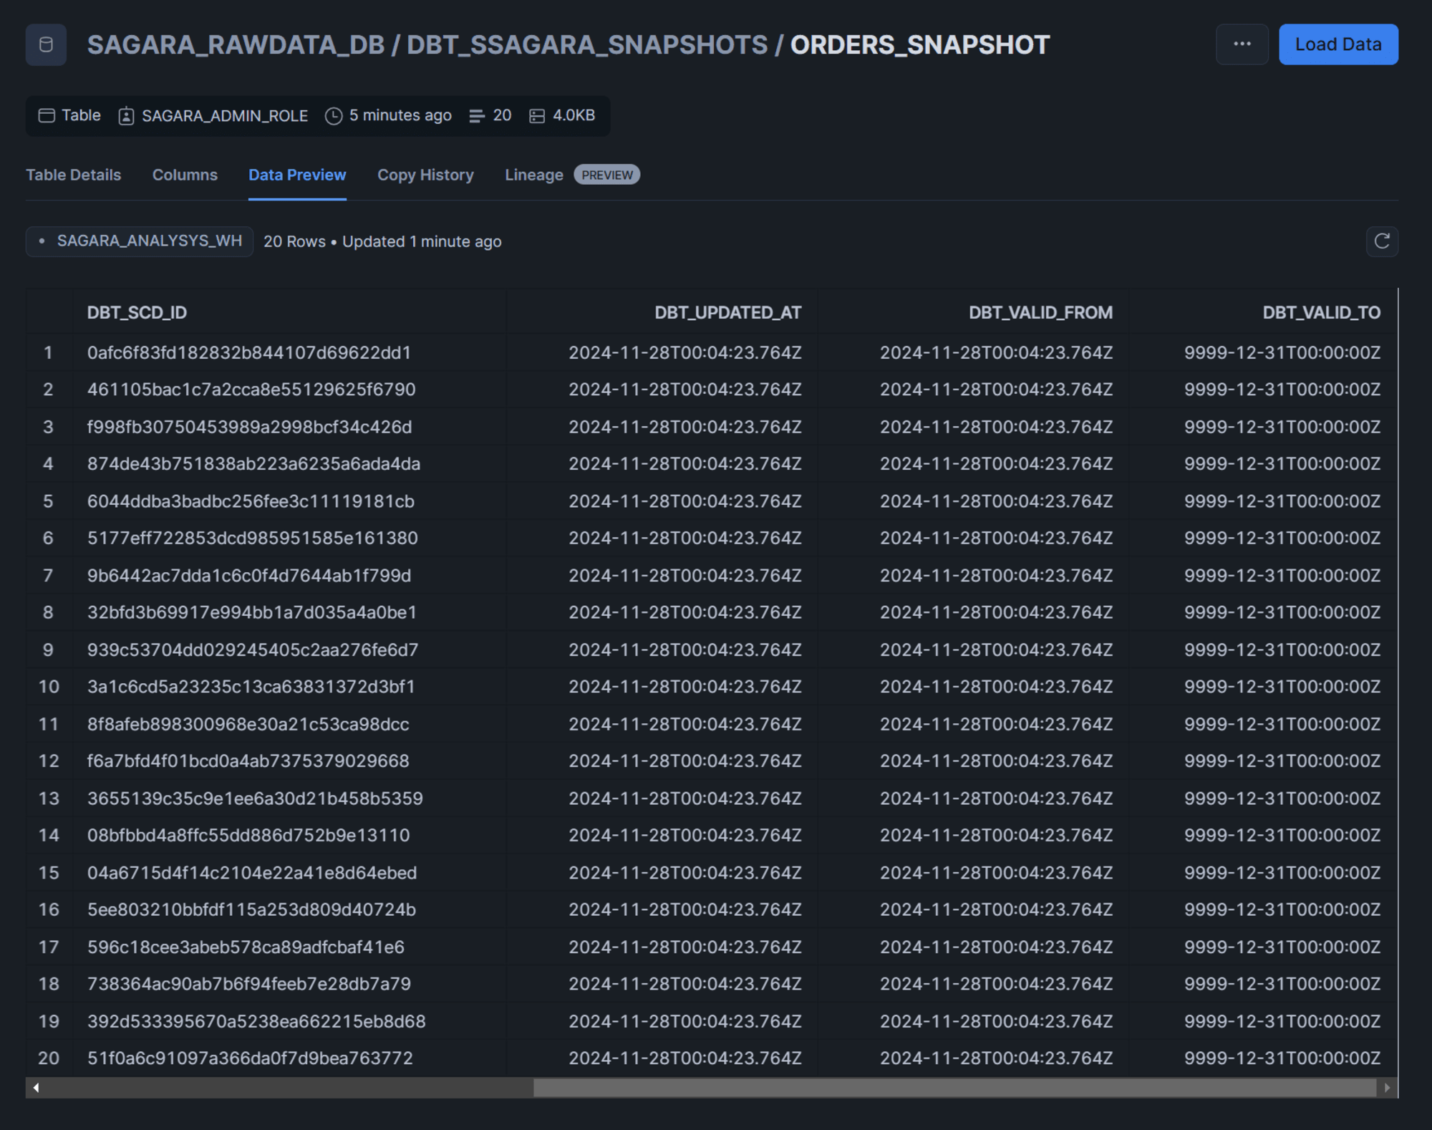Open the three-dot more options menu
Screen dimensions: 1432x1130
[x=1242, y=44]
